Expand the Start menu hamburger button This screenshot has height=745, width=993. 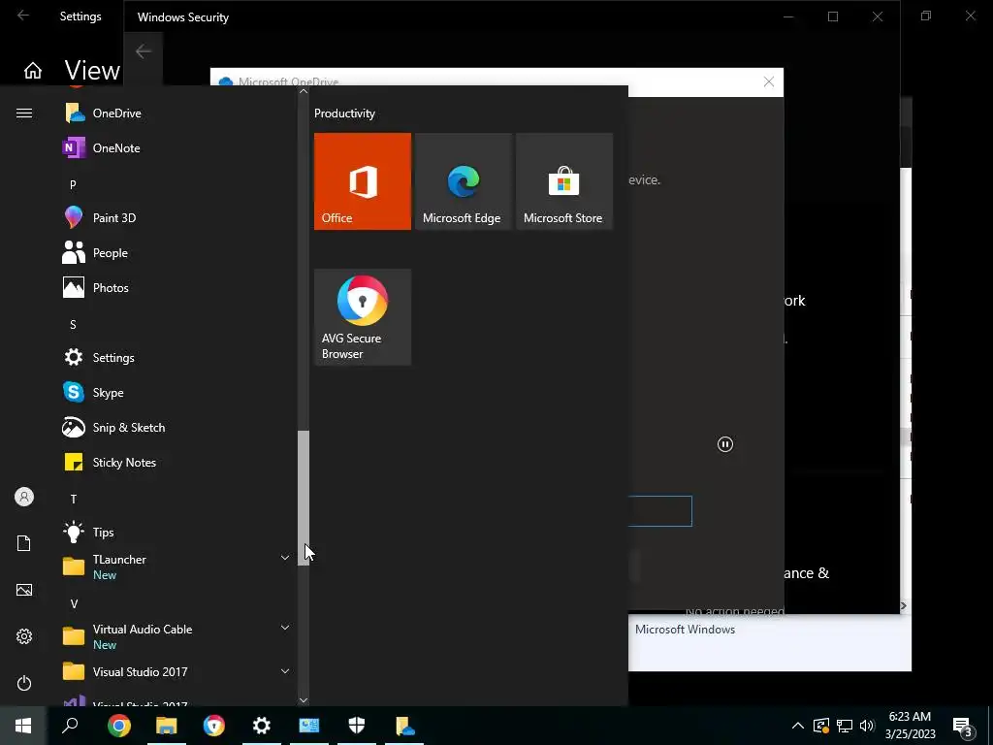coord(24,113)
